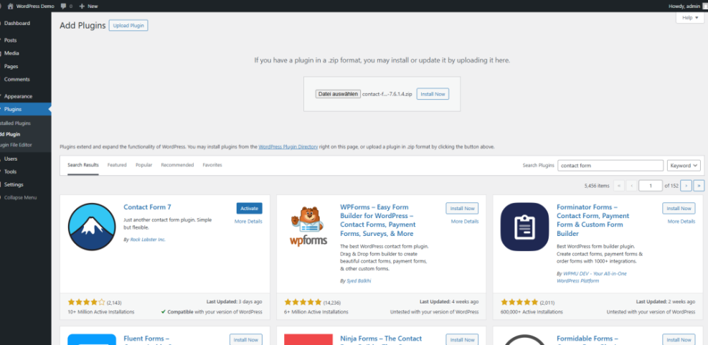Open Pages in the sidebar

(x=25, y=67)
